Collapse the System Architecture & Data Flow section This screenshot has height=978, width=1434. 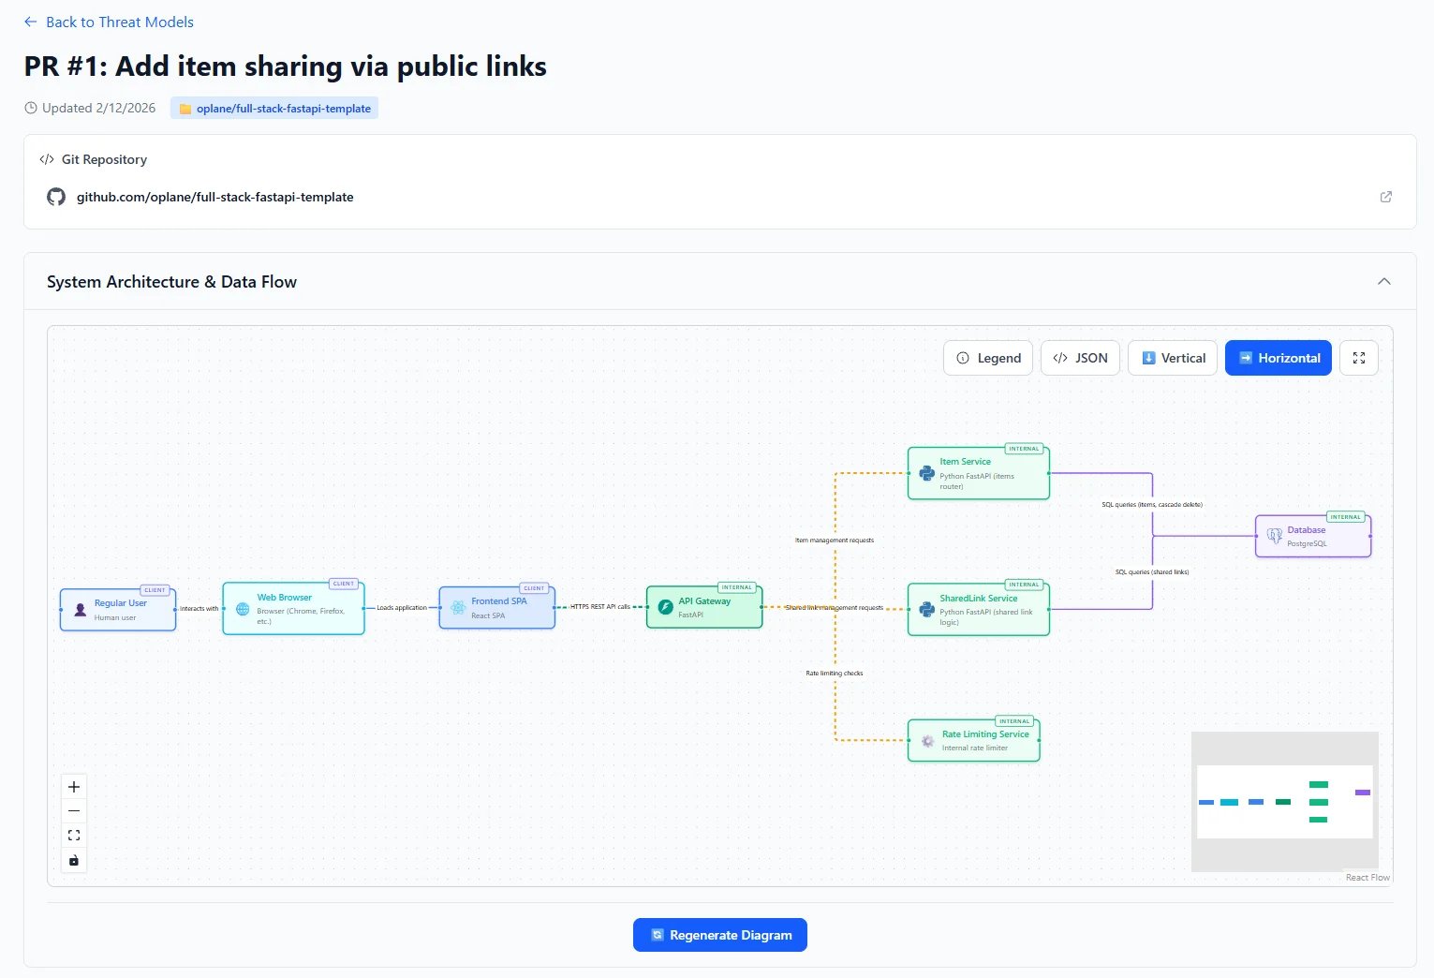[1384, 282]
